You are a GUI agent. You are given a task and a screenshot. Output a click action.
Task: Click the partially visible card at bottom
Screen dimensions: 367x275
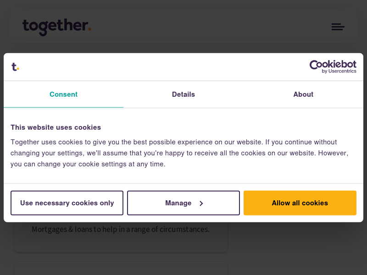(x=121, y=268)
